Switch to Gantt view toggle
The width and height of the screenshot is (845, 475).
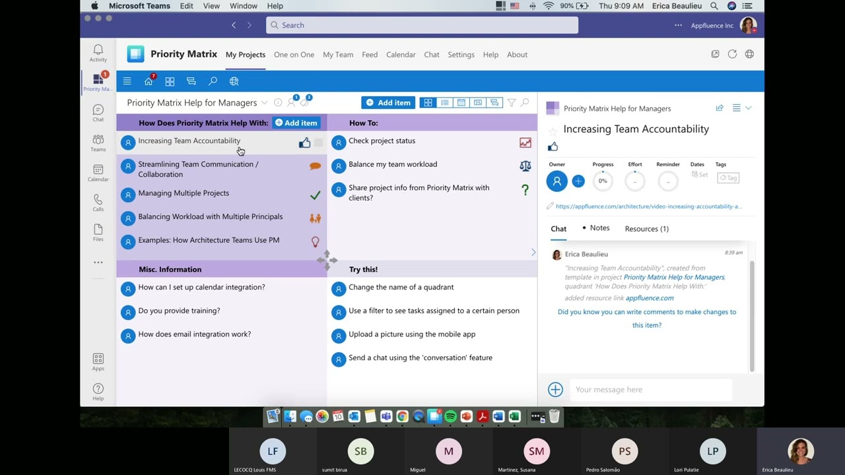point(494,102)
